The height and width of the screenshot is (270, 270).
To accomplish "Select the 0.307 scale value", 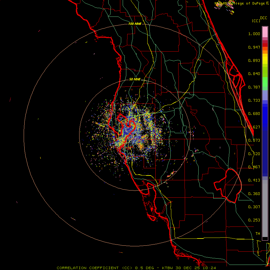I will 254,207.
